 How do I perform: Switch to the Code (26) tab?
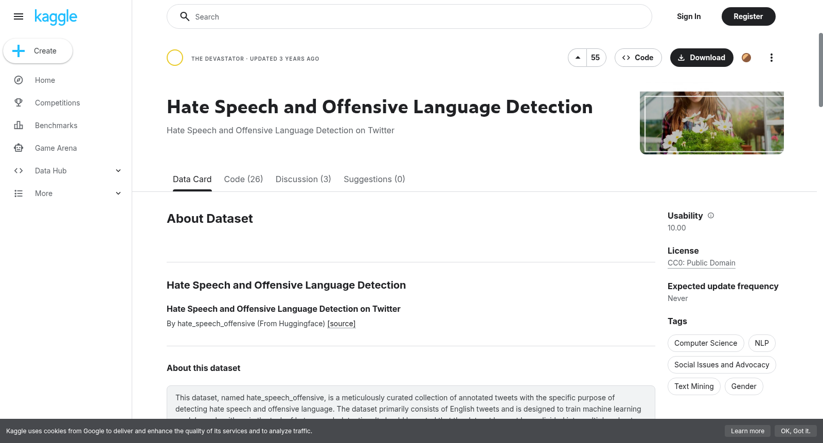tap(243, 179)
